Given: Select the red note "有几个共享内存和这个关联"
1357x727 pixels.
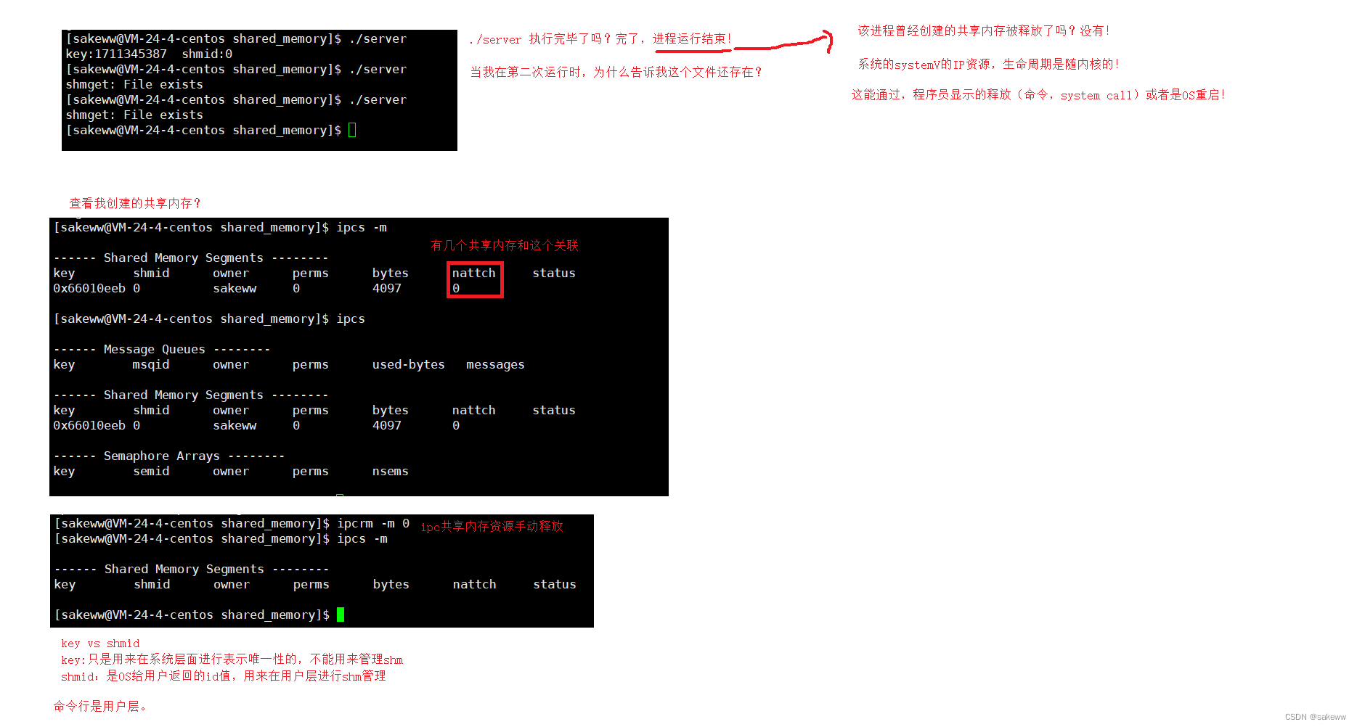Looking at the screenshot, I should point(505,245).
